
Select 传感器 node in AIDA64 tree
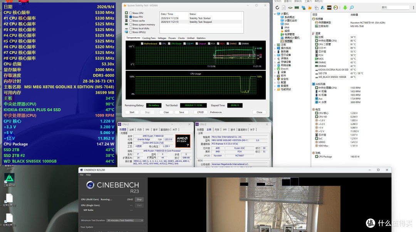pos(286,41)
